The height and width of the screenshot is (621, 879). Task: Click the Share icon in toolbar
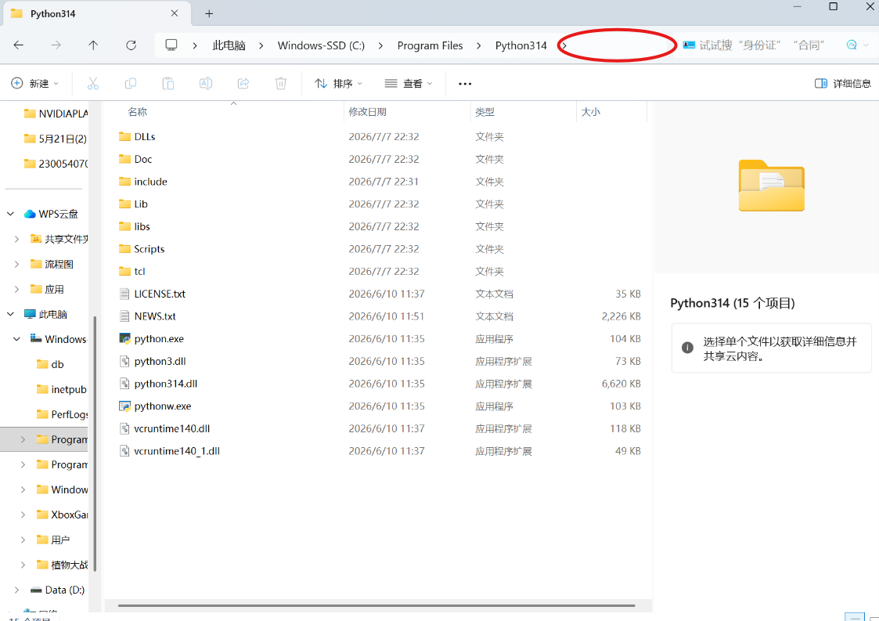click(243, 84)
